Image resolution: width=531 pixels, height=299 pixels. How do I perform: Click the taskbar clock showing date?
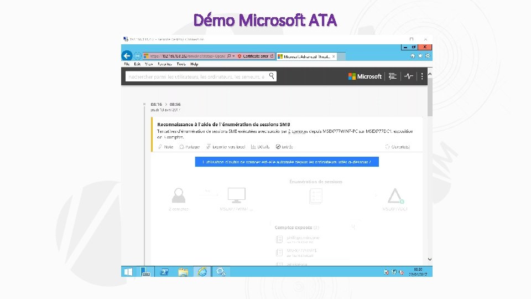click(418, 272)
